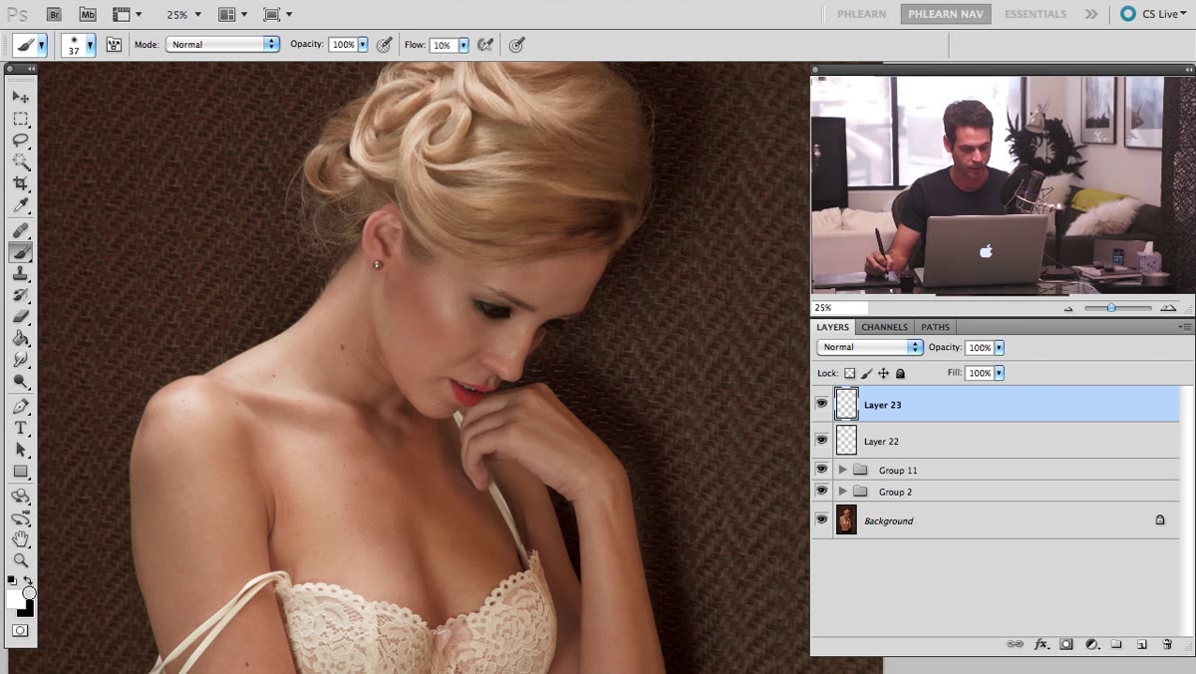The height and width of the screenshot is (674, 1196).
Task: Select the Hand tool
Action: pos(20,539)
